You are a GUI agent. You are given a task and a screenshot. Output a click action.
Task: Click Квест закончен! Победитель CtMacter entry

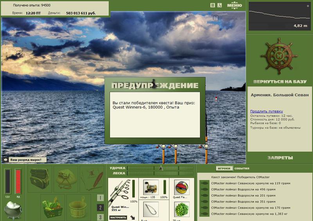pos(240,177)
